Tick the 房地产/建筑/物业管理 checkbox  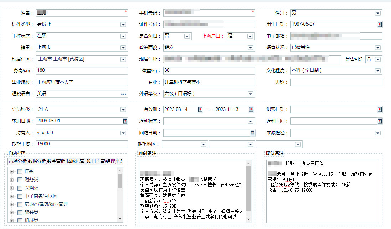[x=20, y=204]
